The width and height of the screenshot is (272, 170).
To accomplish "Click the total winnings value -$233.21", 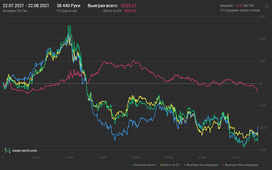I will click(128, 6).
